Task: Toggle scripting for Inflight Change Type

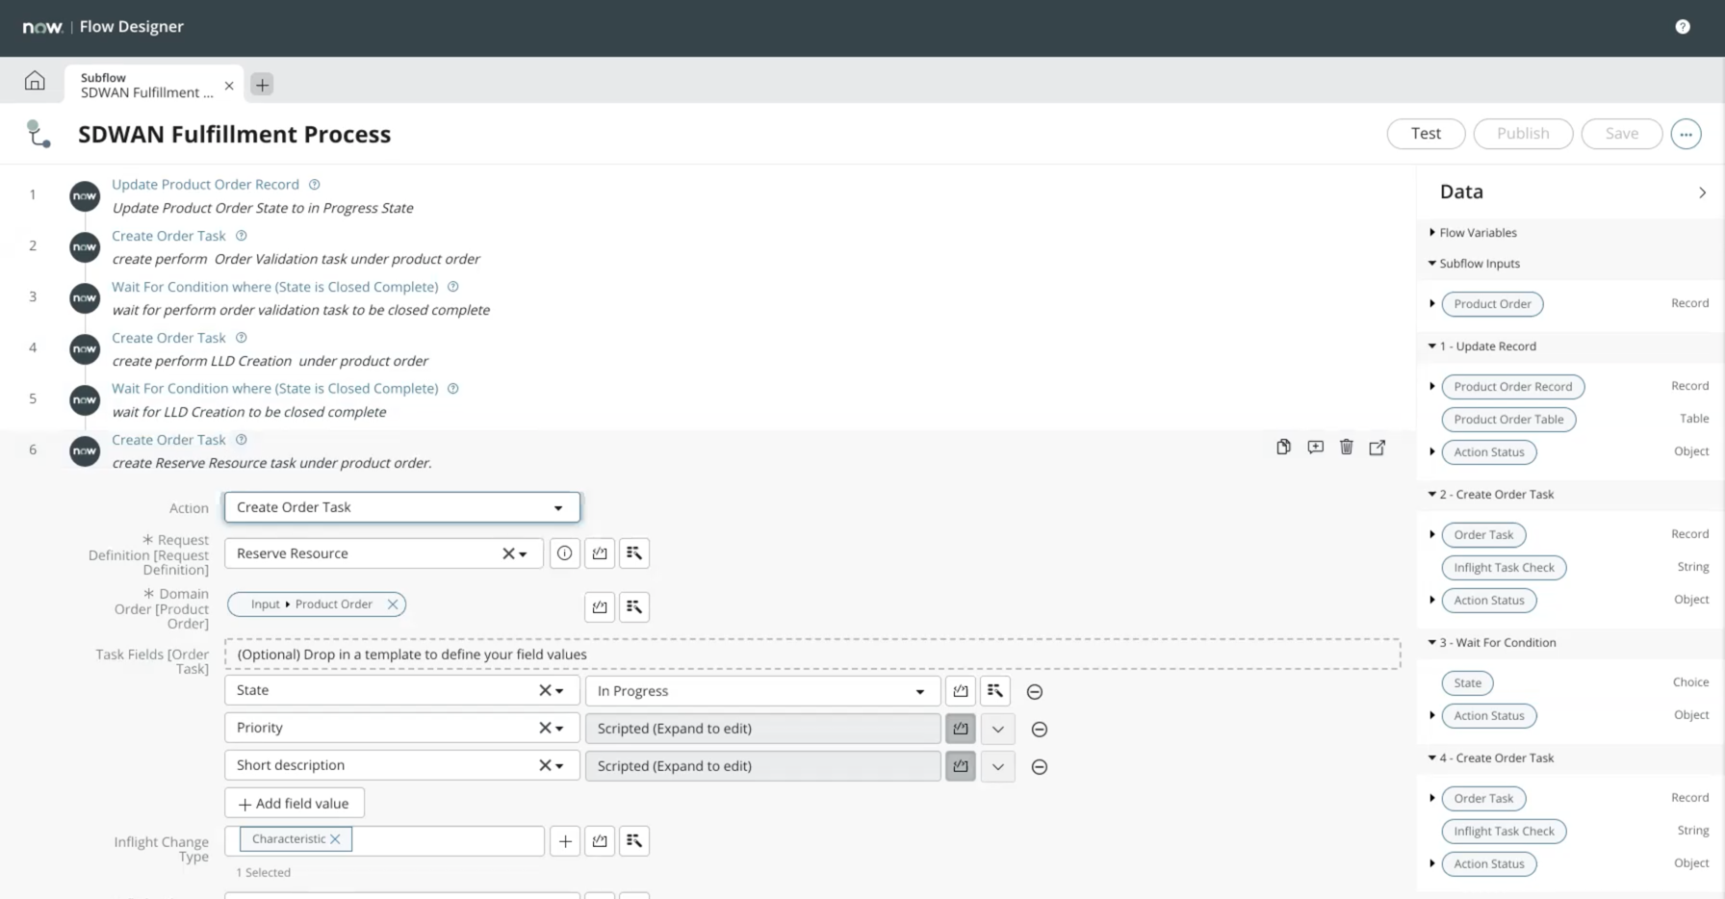Action: [600, 841]
